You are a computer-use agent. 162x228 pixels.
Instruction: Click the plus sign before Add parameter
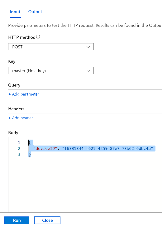pyautogui.click(x=10, y=94)
